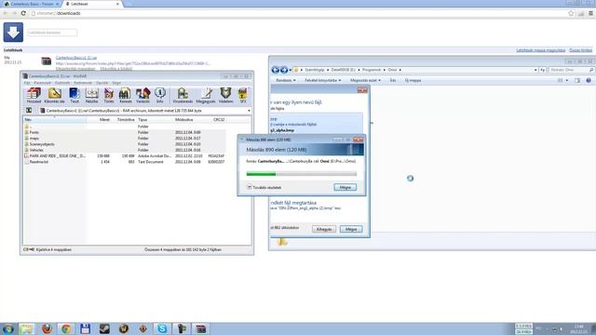
Task: Click the WinRAR Delete (Törlés) icon
Action: (109, 95)
